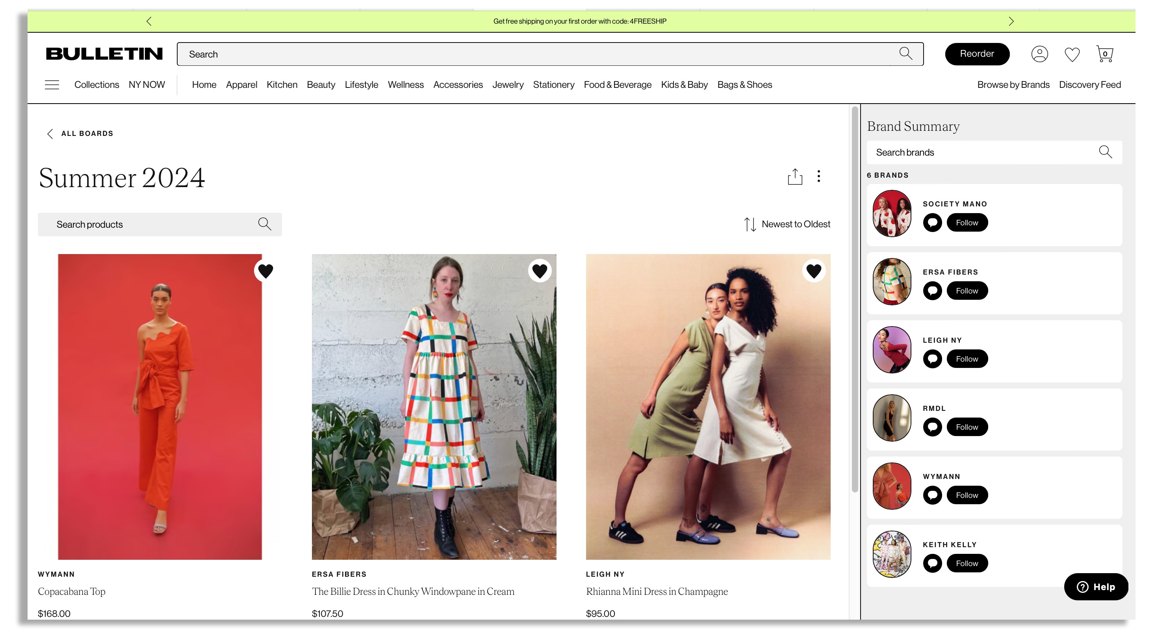Message the Ersa Fibers brand
This screenshot has height=635, width=1154.
[932, 291]
